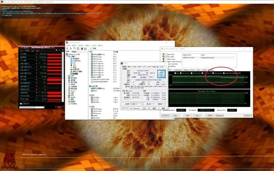The height and width of the screenshot is (171, 274).
Task: Click CPU Package temperature row in AIDA64
Action: point(104,57)
